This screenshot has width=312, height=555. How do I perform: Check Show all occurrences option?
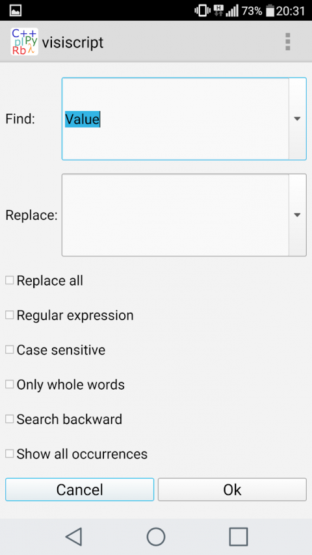pos(10,453)
